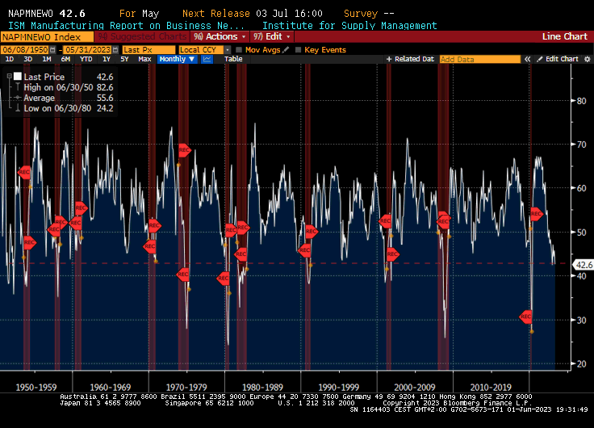Select 1Y time range tab

click(x=107, y=59)
